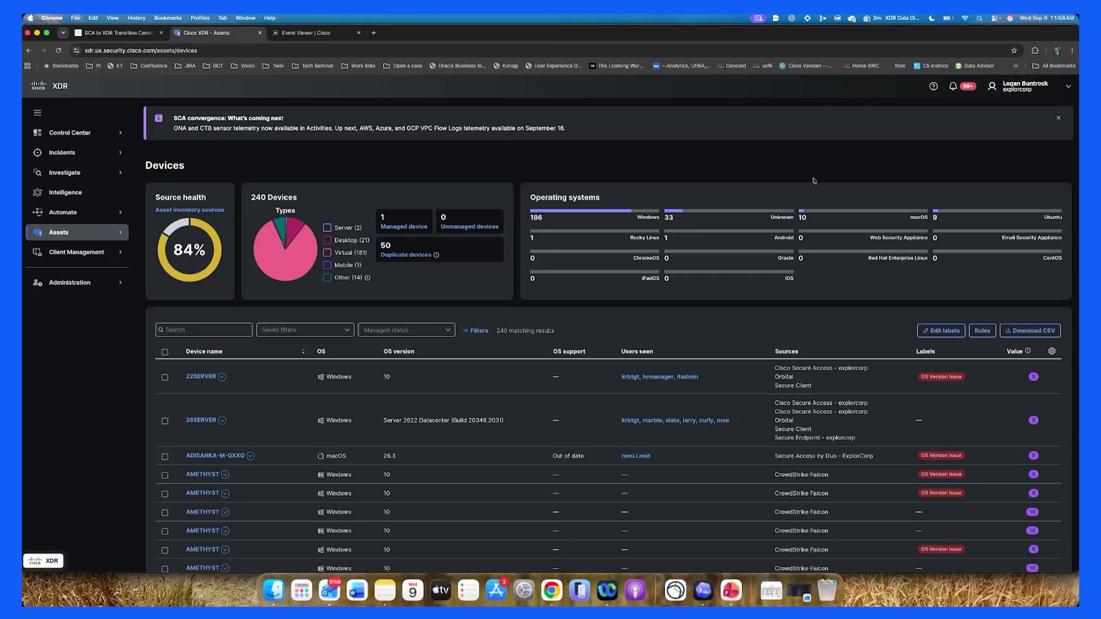Open the Saved filters dropdown
Viewport: 1101px width, 619px height.
pyautogui.click(x=305, y=330)
